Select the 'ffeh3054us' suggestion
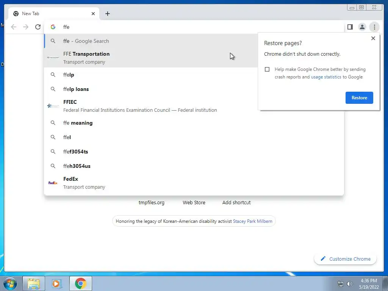Viewport: 388px width, 291px height. [194, 166]
